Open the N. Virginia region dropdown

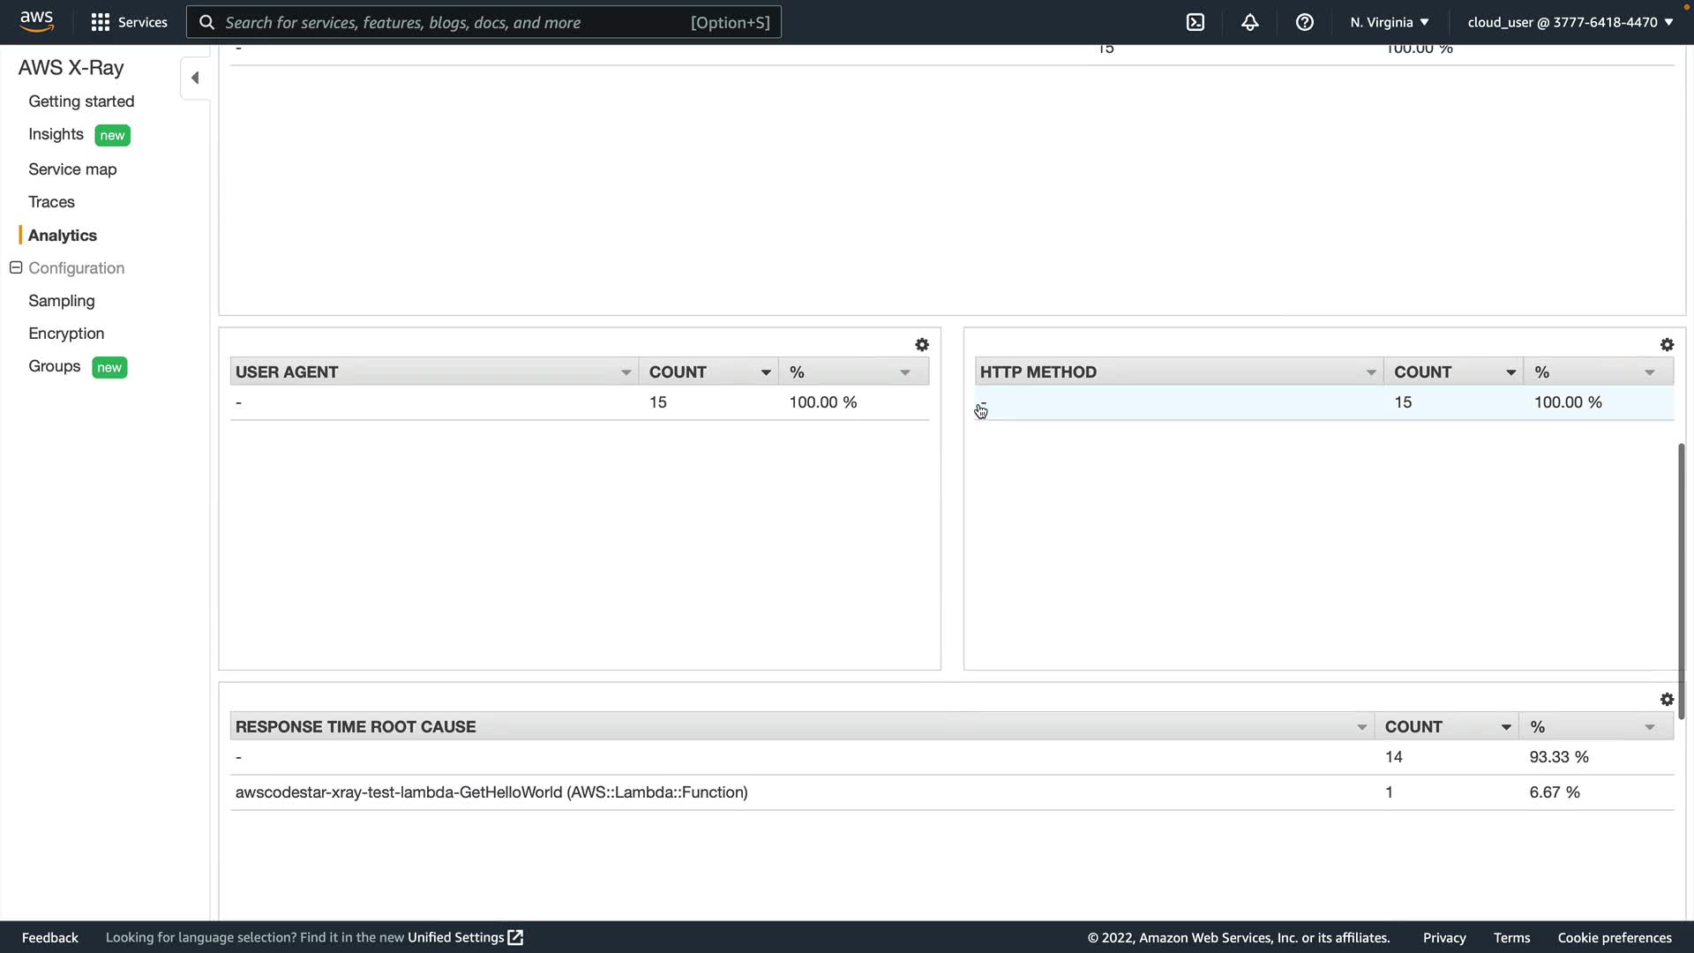point(1389,22)
